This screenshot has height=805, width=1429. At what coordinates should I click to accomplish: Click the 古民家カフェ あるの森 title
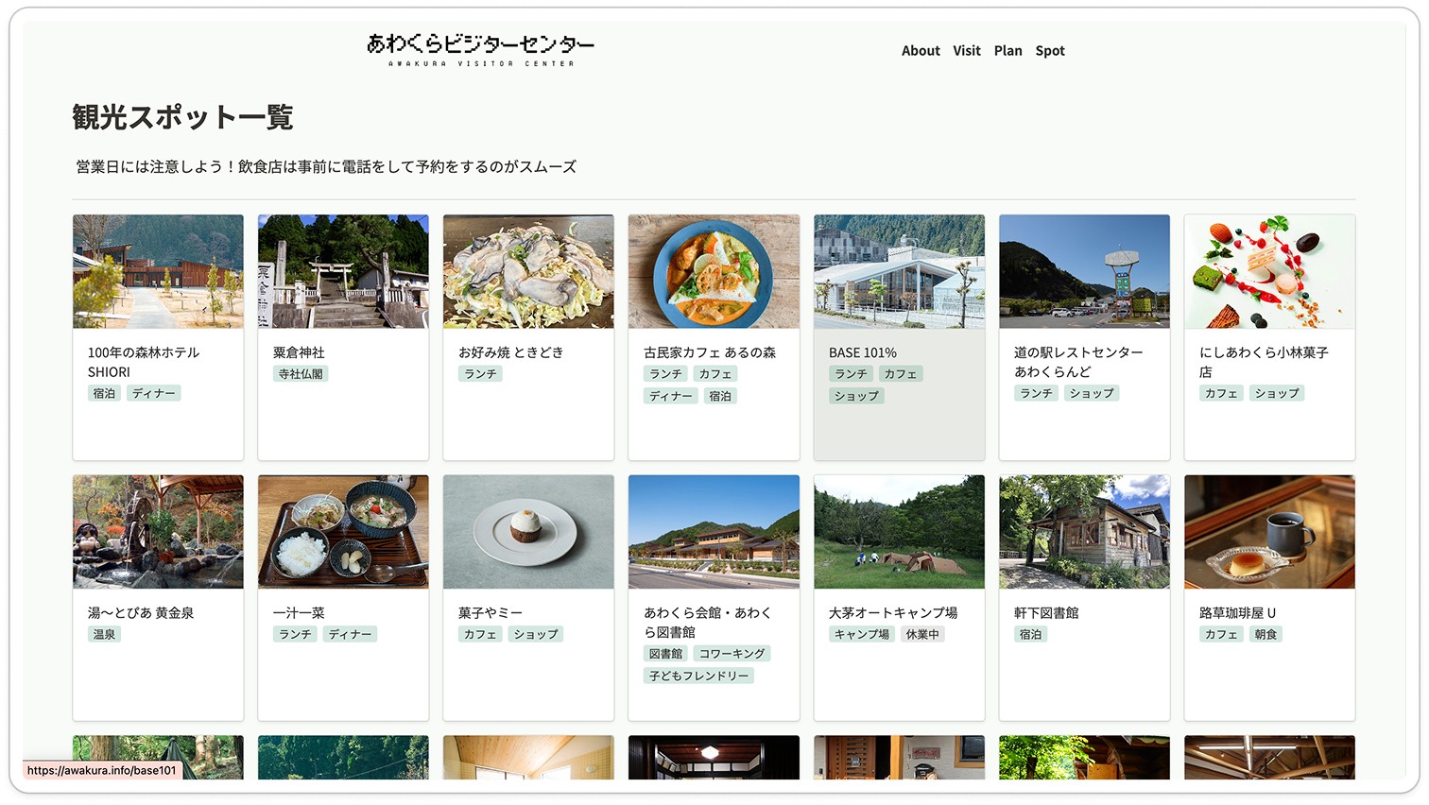(x=710, y=352)
